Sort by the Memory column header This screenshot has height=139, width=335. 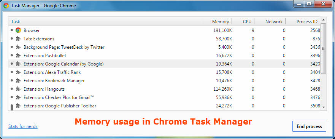point(217,21)
